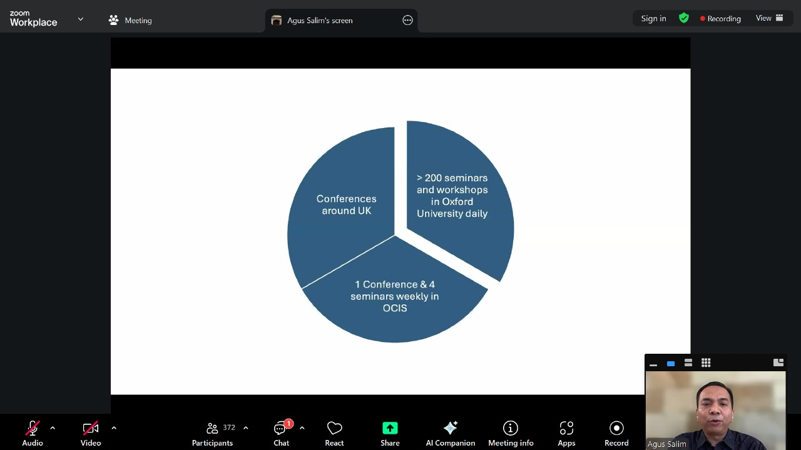
Task: Click the green Share screen icon
Action: [x=390, y=428]
